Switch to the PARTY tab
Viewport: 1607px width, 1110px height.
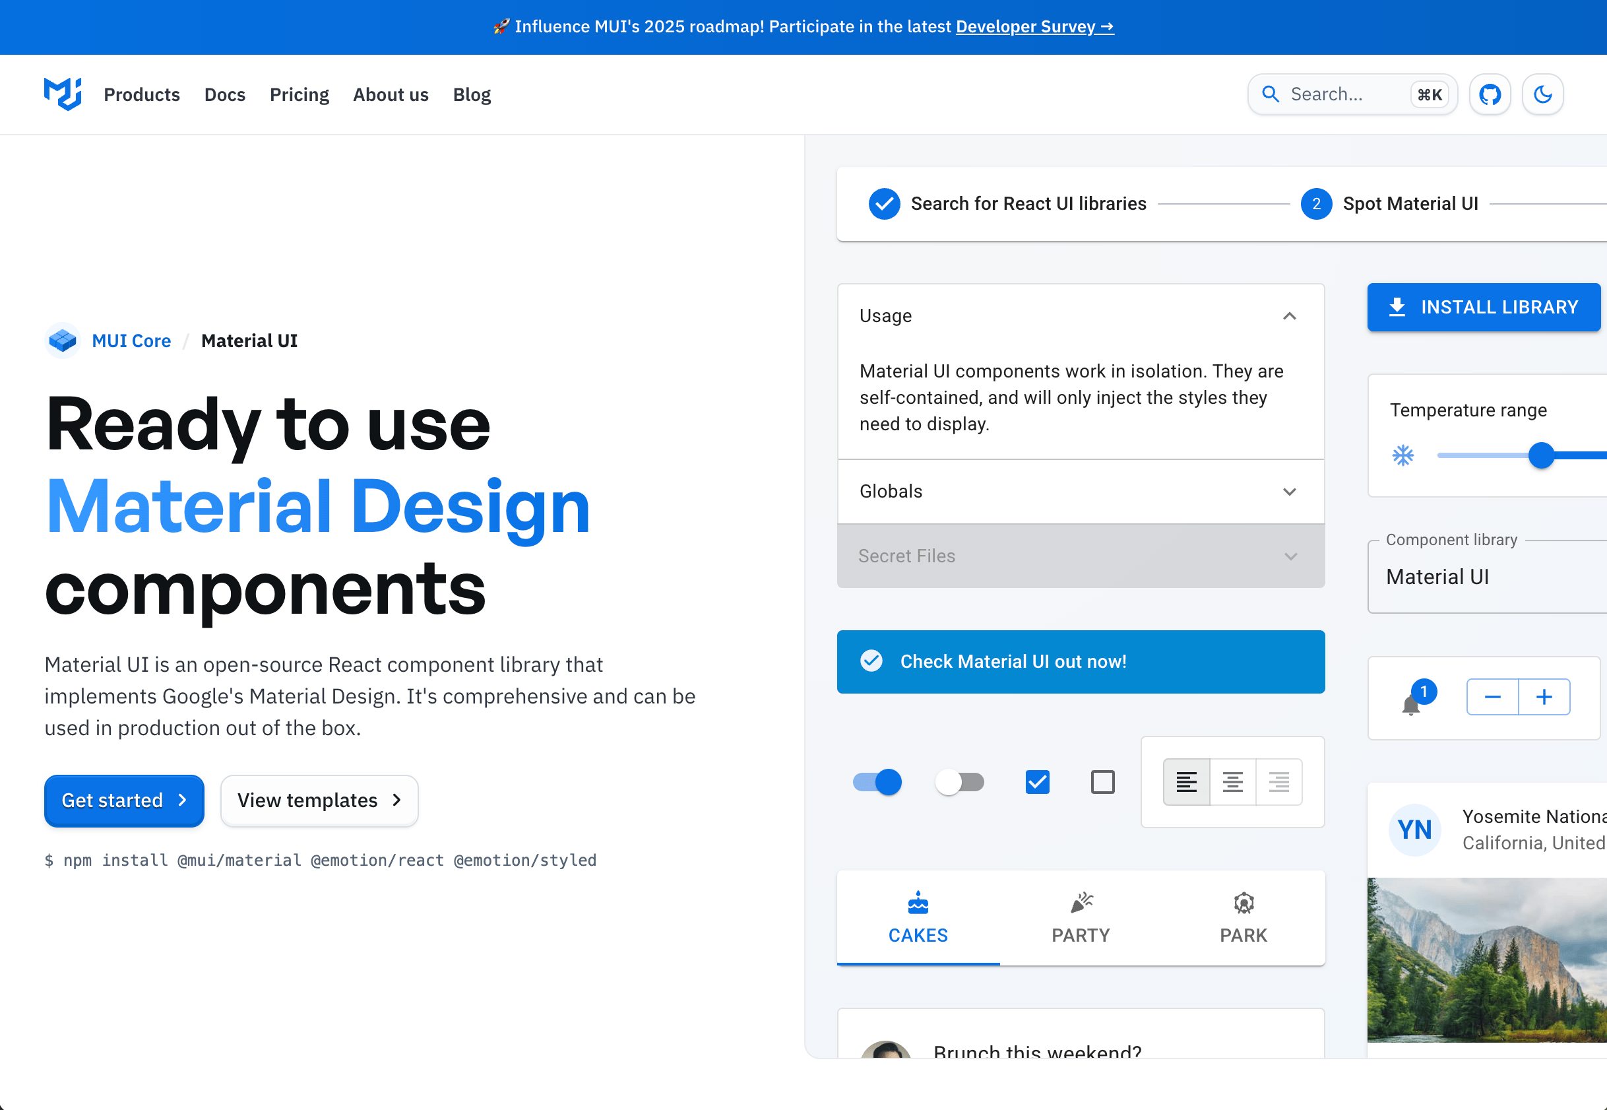tap(1081, 918)
